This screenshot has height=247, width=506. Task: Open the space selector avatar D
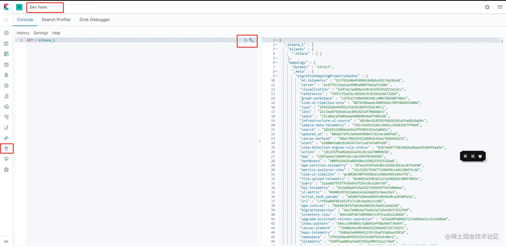pos(19,7)
